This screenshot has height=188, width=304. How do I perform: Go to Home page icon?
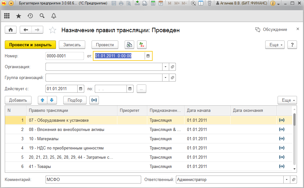[11, 30]
